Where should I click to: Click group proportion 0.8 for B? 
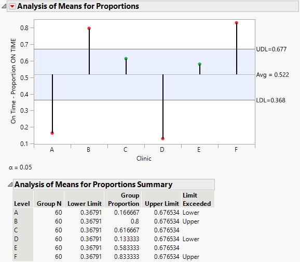point(135,221)
